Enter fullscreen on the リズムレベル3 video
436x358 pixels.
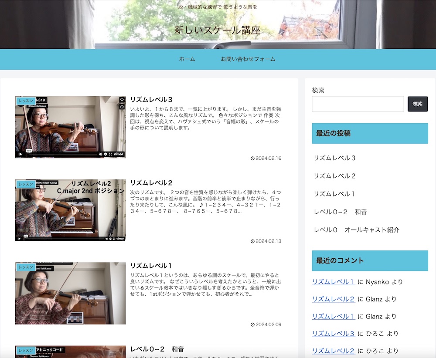[x=110, y=154]
